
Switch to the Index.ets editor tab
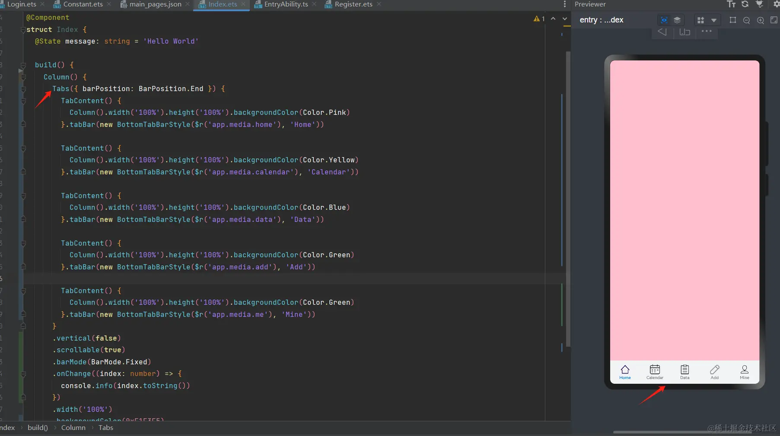(x=223, y=4)
